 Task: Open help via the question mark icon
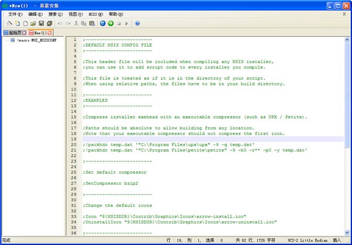pyautogui.click(x=137, y=23)
